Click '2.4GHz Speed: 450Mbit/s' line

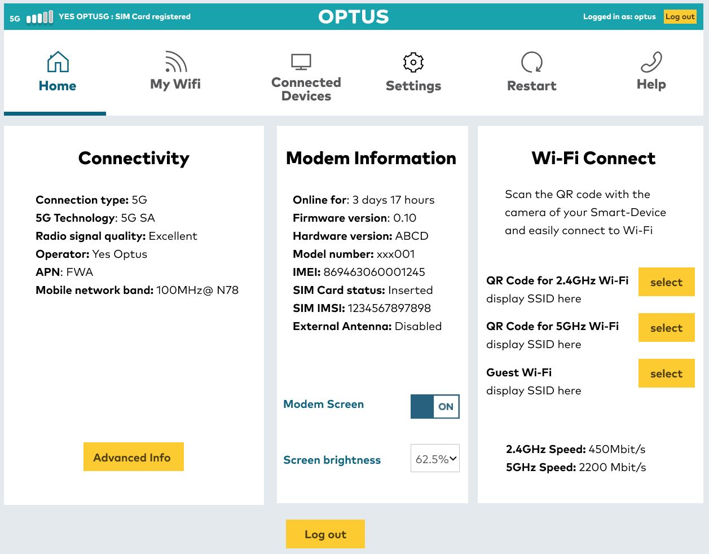coord(576,449)
